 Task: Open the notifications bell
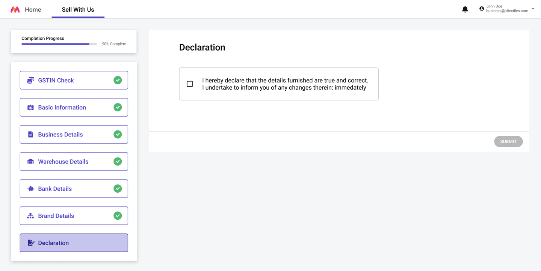465,9
